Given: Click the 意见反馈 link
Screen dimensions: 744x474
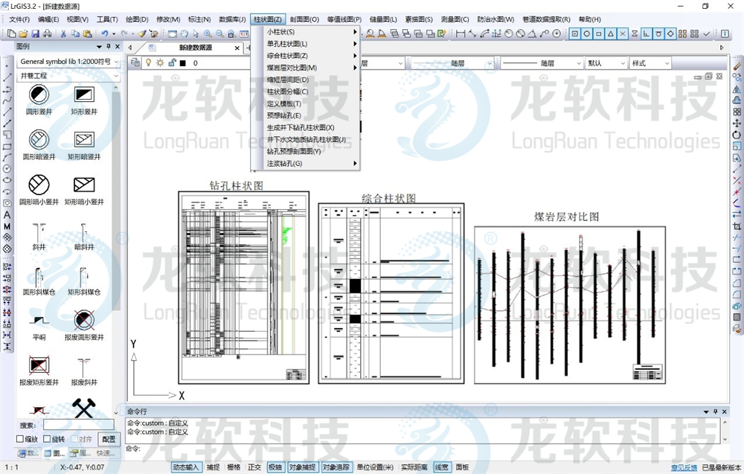Looking at the screenshot, I should 684,467.
